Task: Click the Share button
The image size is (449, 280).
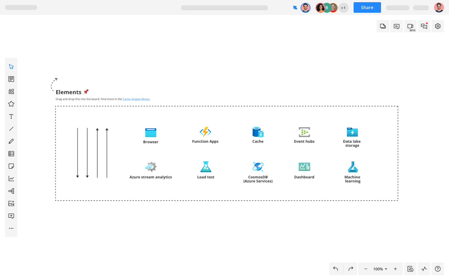Action: coord(367,7)
